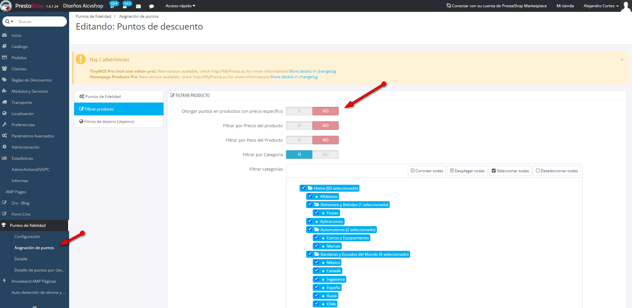Open Detalle de puntos por cliente submenu item
Screen dimensions: 632x308
[x=39, y=270]
